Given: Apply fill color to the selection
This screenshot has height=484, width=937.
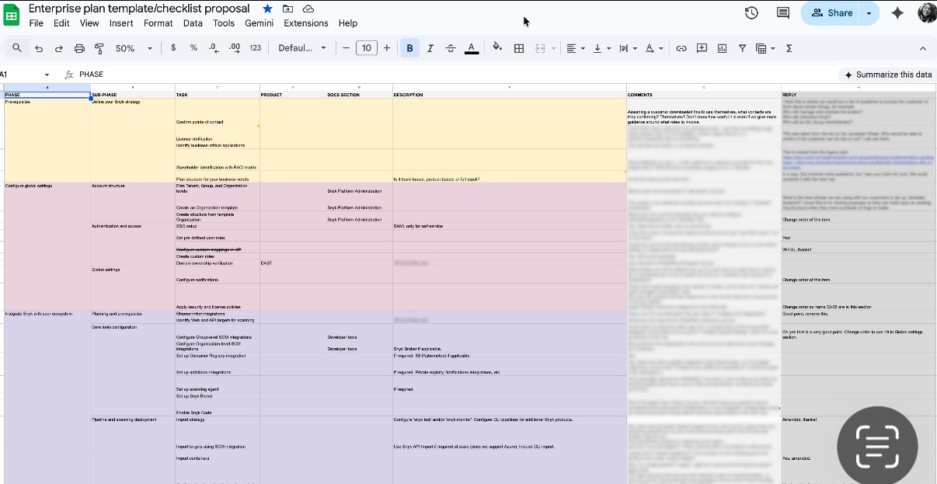Looking at the screenshot, I should tap(497, 47).
